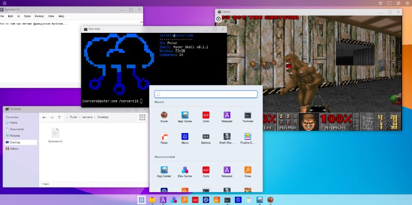412x205 pixels.
Task: Launch the Markus markdown app
Action: click(205, 138)
